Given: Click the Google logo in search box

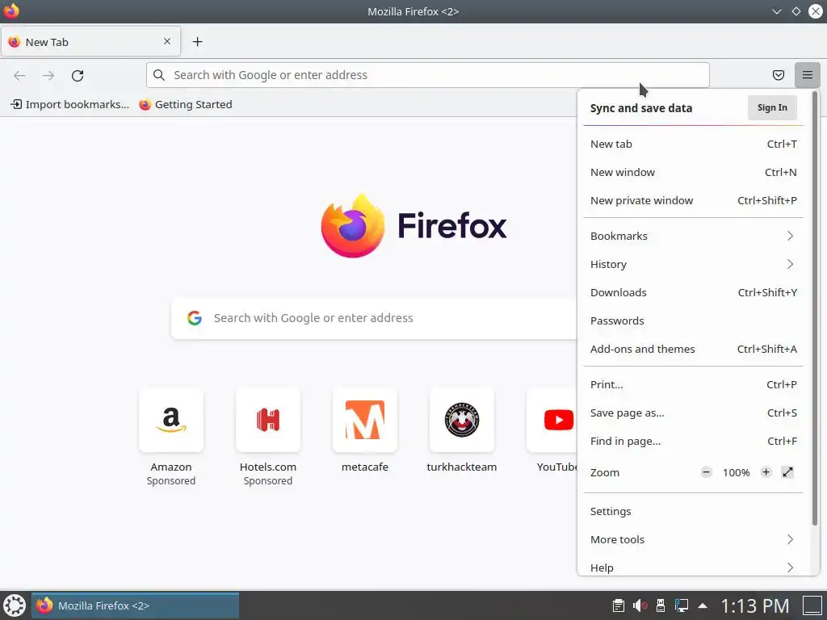Looking at the screenshot, I should [x=195, y=318].
